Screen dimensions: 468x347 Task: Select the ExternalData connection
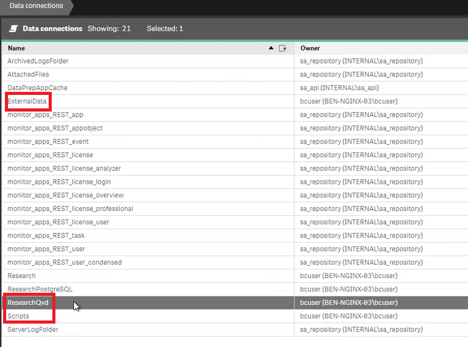[x=27, y=101]
